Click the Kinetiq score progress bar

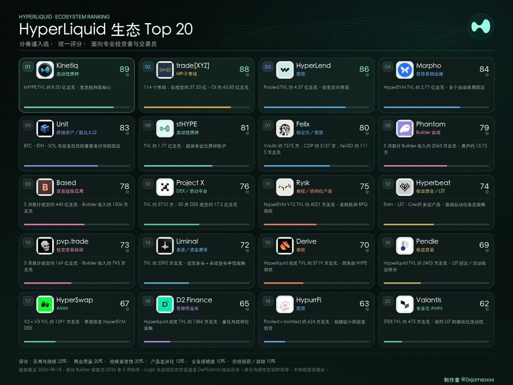coord(77,107)
